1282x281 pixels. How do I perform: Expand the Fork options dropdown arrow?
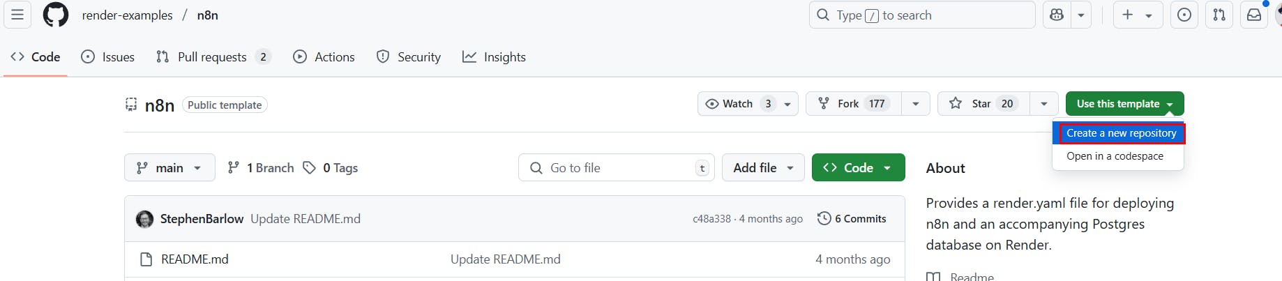coord(916,104)
